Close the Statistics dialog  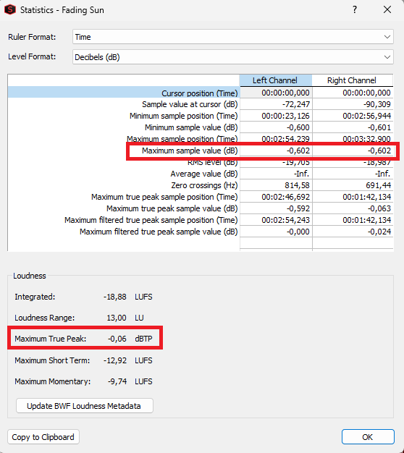coord(387,9)
